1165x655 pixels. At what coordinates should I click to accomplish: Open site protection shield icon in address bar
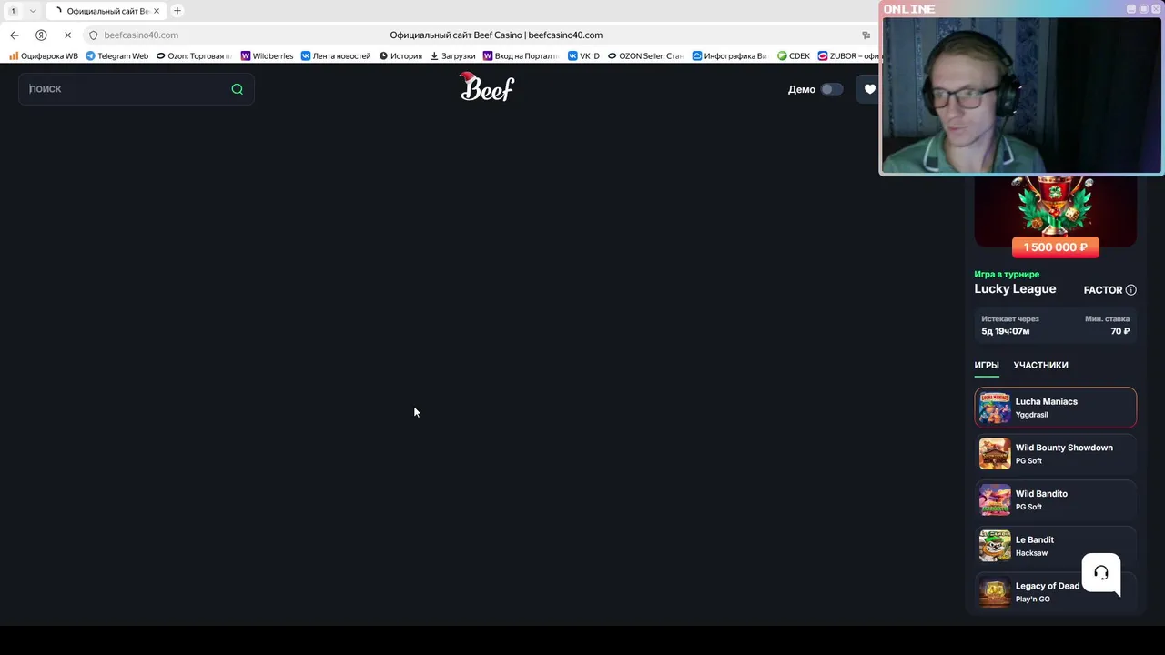coord(93,35)
